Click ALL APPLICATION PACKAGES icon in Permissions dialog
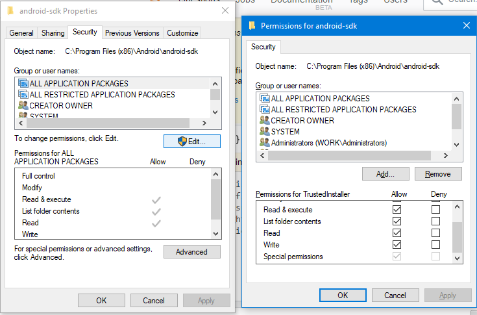Image resolution: width=477 pixels, height=315 pixels. pyautogui.click(x=265, y=98)
